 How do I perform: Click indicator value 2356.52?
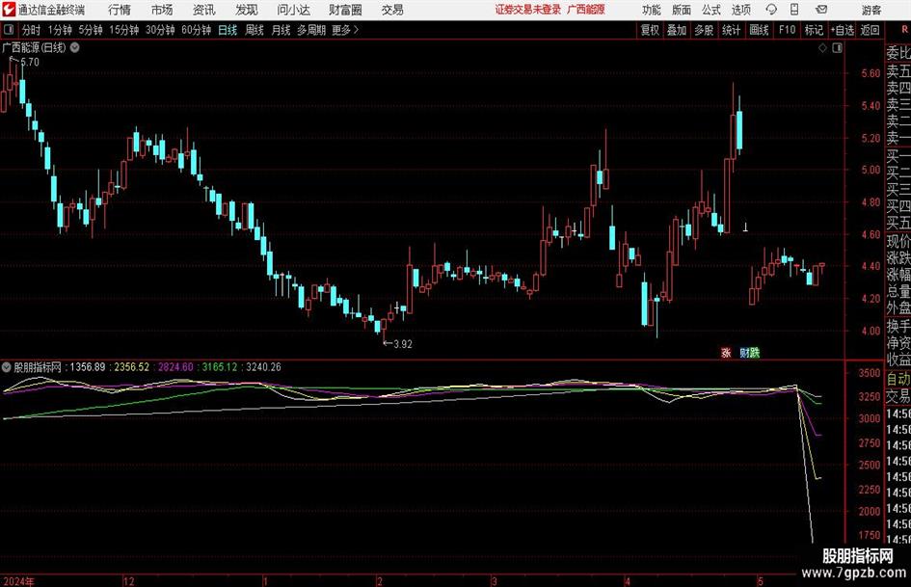[x=132, y=366]
